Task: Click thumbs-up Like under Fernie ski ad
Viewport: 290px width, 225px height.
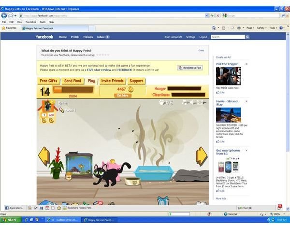Action: 220,141
